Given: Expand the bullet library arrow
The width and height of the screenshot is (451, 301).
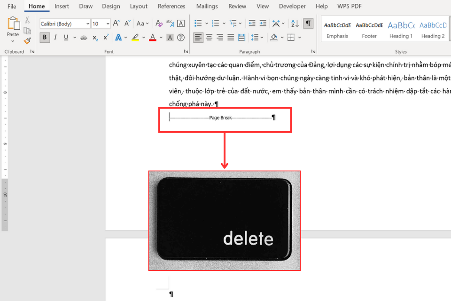Looking at the screenshot, I should tap(207, 24).
